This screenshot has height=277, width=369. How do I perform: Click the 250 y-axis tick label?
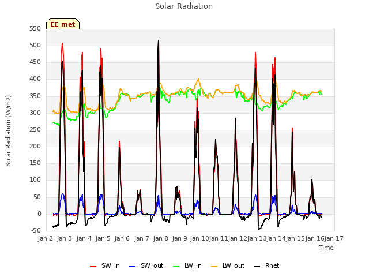(35, 129)
